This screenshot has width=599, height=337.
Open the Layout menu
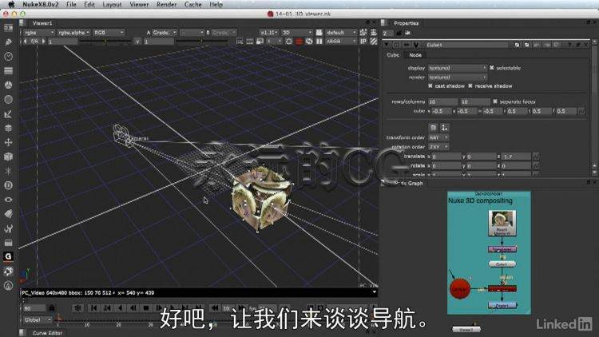tap(112, 5)
